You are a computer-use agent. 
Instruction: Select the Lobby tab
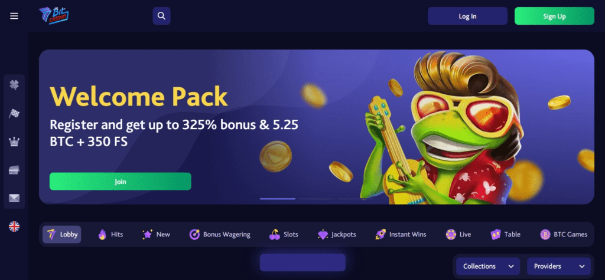point(61,234)
